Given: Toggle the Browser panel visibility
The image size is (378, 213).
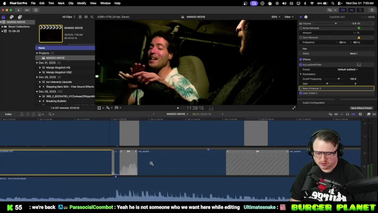Looking at the screenshot, I should point(343,10).
